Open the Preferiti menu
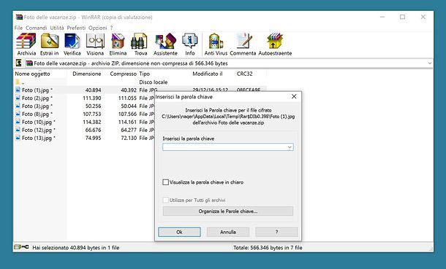446x269 pixels. (76, 28)
